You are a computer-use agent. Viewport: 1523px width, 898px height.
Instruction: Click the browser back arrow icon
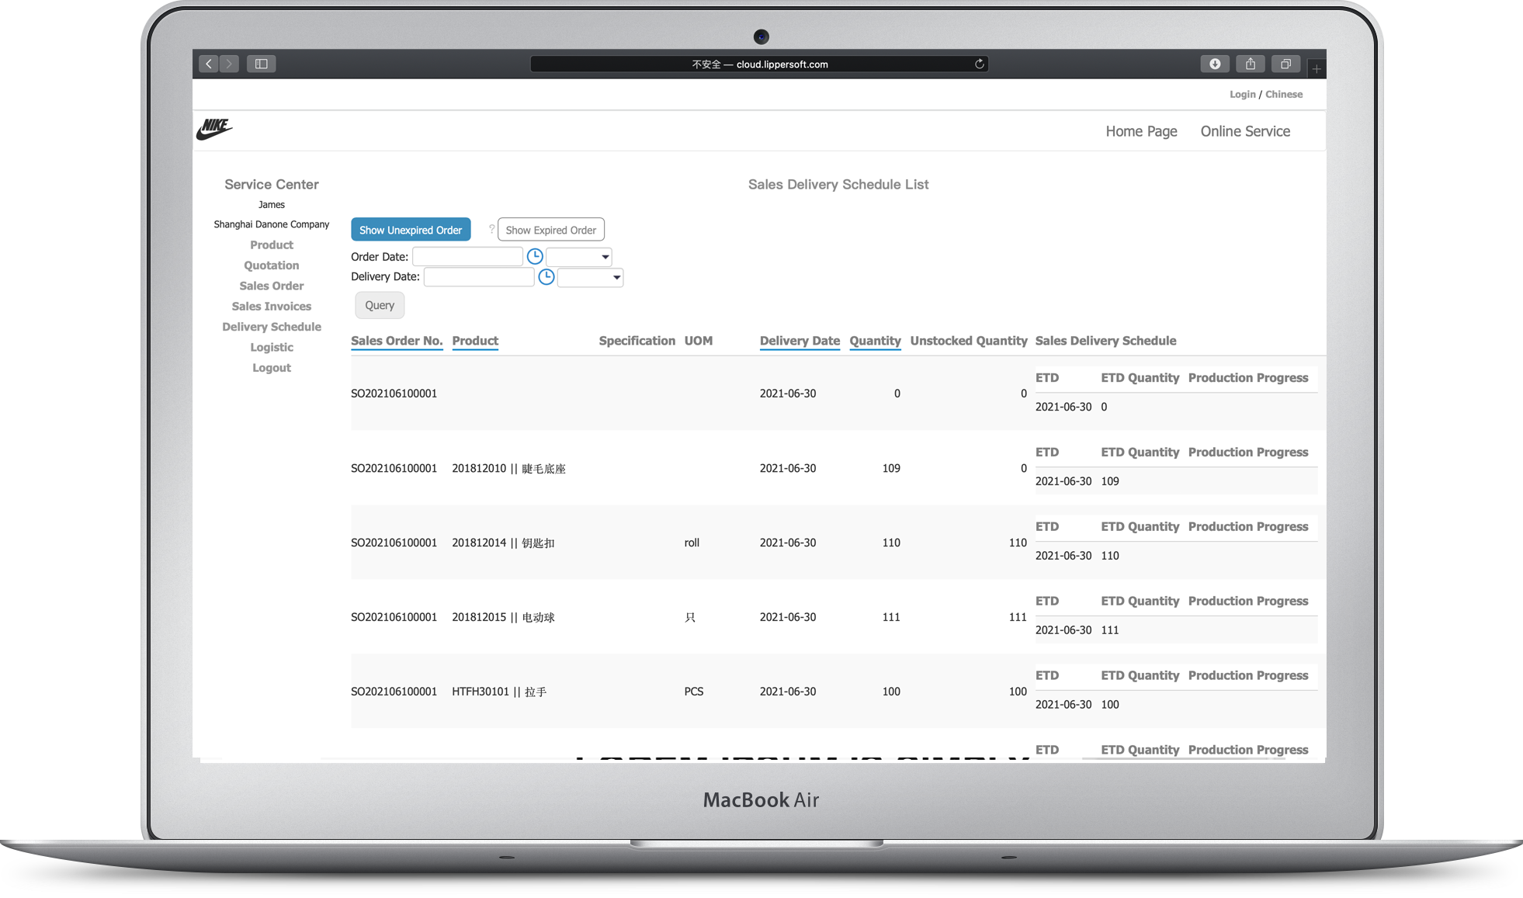tap(209, 64)
